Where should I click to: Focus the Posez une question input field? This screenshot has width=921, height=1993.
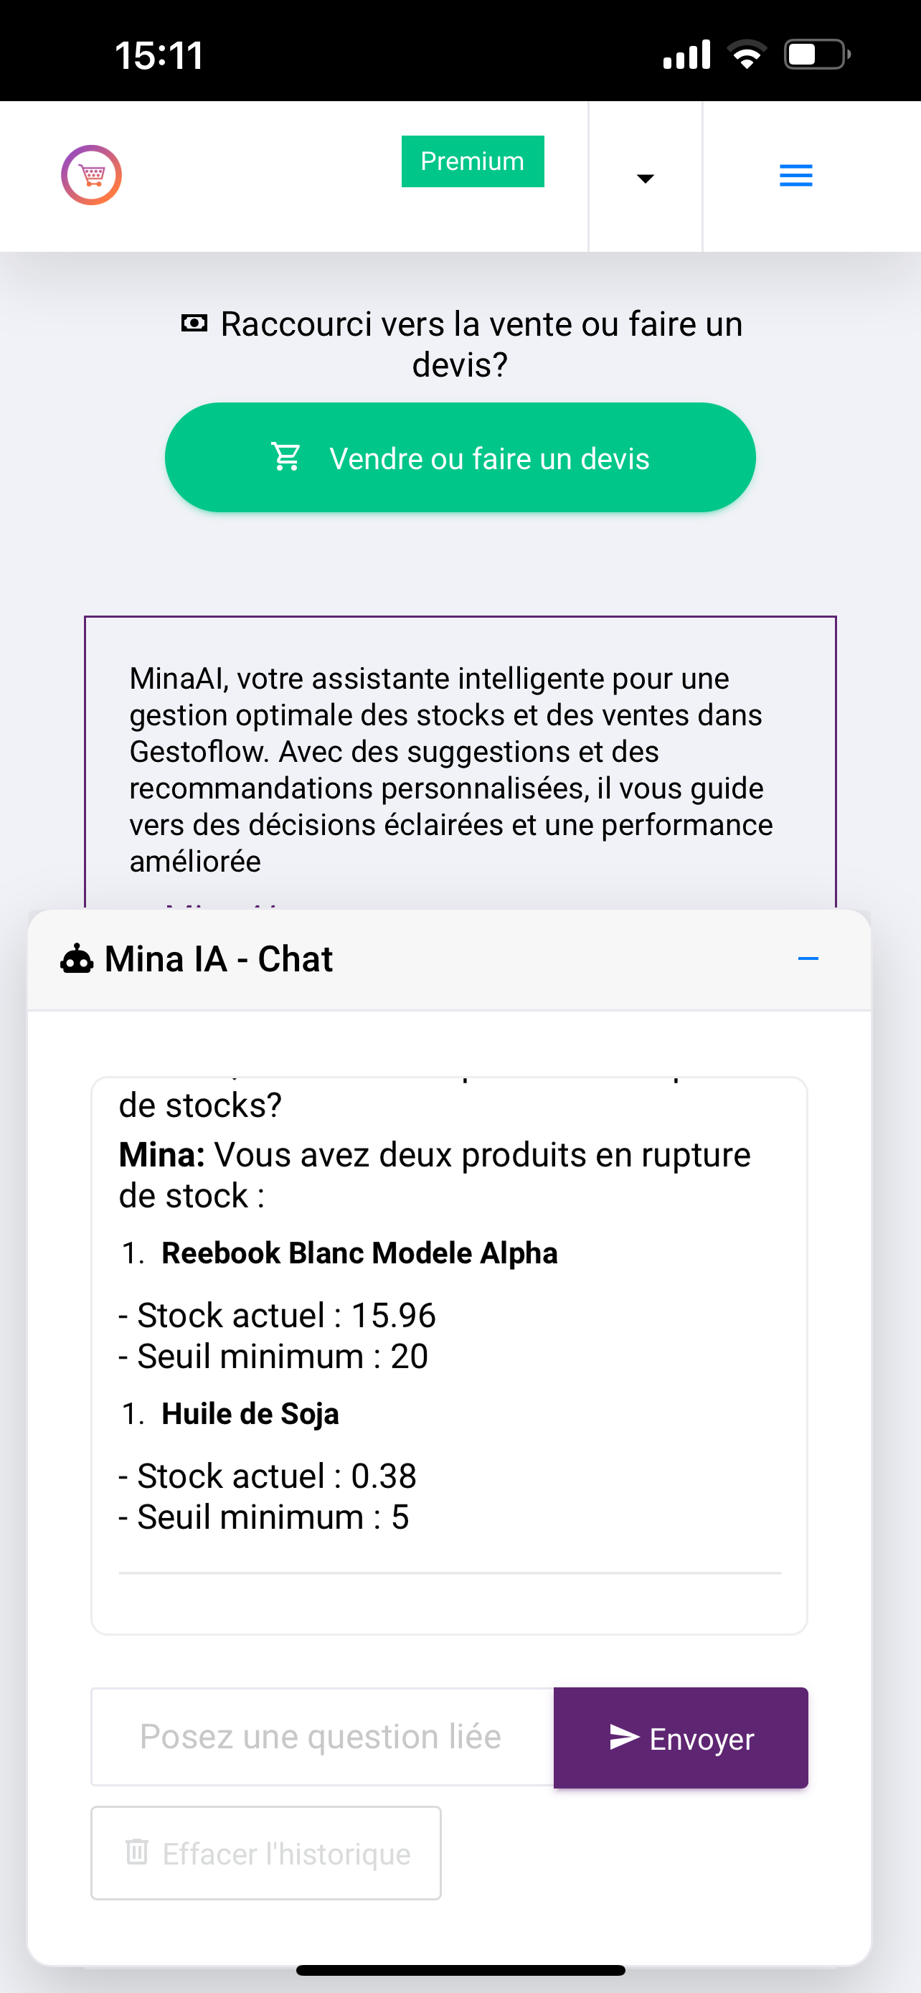tap(323, 1737)
